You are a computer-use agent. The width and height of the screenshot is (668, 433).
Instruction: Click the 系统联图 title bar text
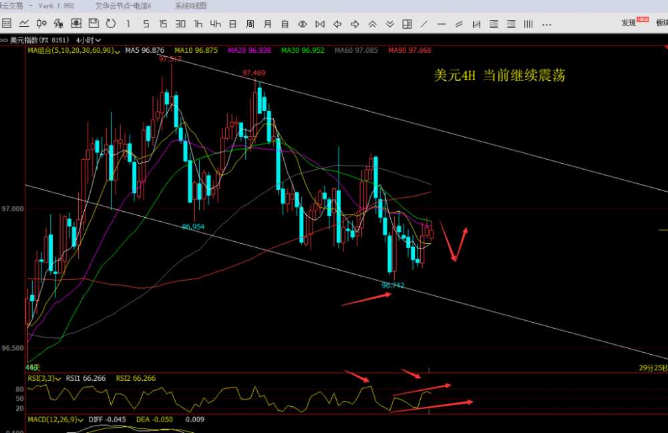pyautogui.click(x=191, y=6)
